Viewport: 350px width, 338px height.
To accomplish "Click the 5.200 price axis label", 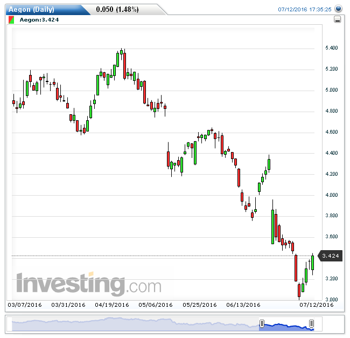I will point(332,69).
